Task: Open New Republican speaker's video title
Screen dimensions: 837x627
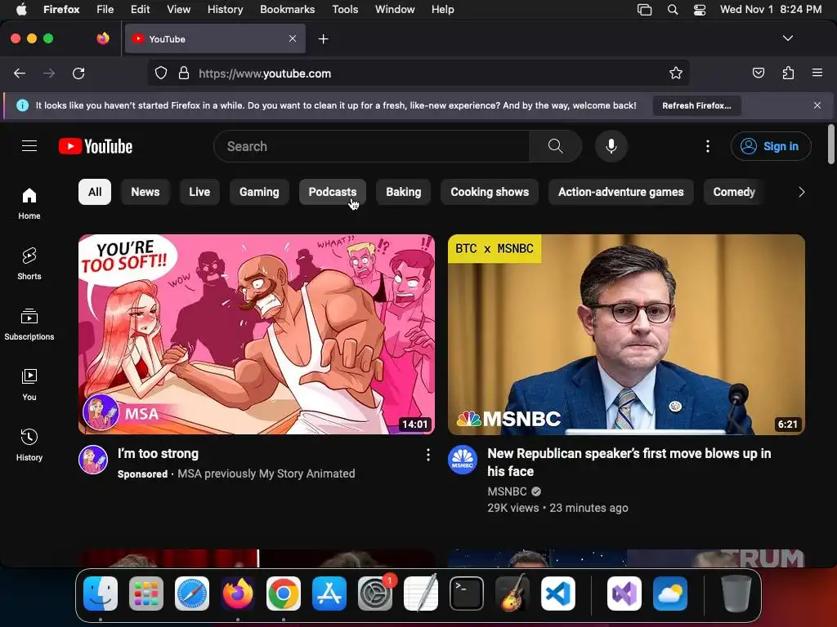Action: pyautogui.click(x=629, y=462)
